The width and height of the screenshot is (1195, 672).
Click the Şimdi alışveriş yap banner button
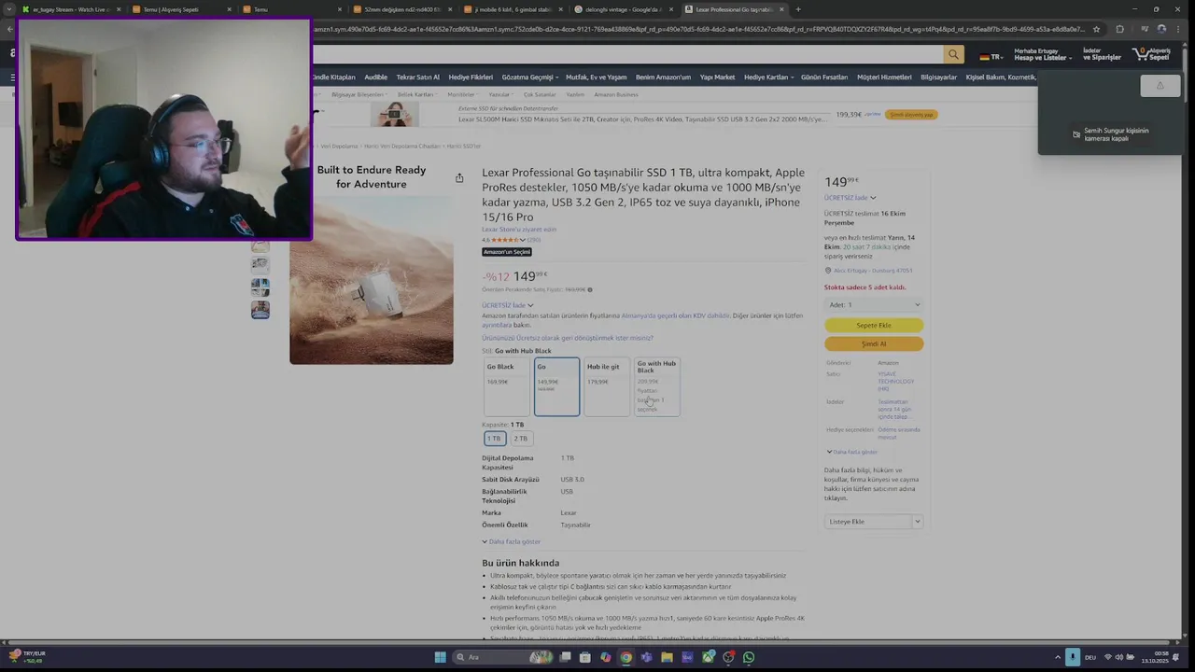point(911,115)
